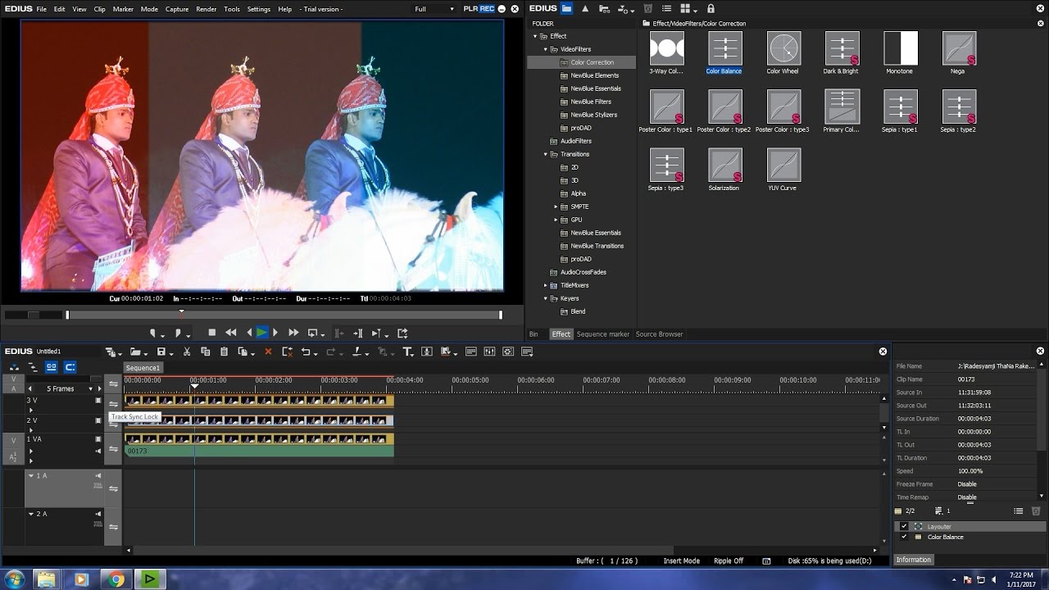Collapse the Effect root folder
1049x590 pixels.
coord(535,36)
